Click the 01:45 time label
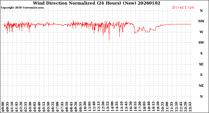The image size is (209, 113). pyautogui.click(x=17, y=107)
